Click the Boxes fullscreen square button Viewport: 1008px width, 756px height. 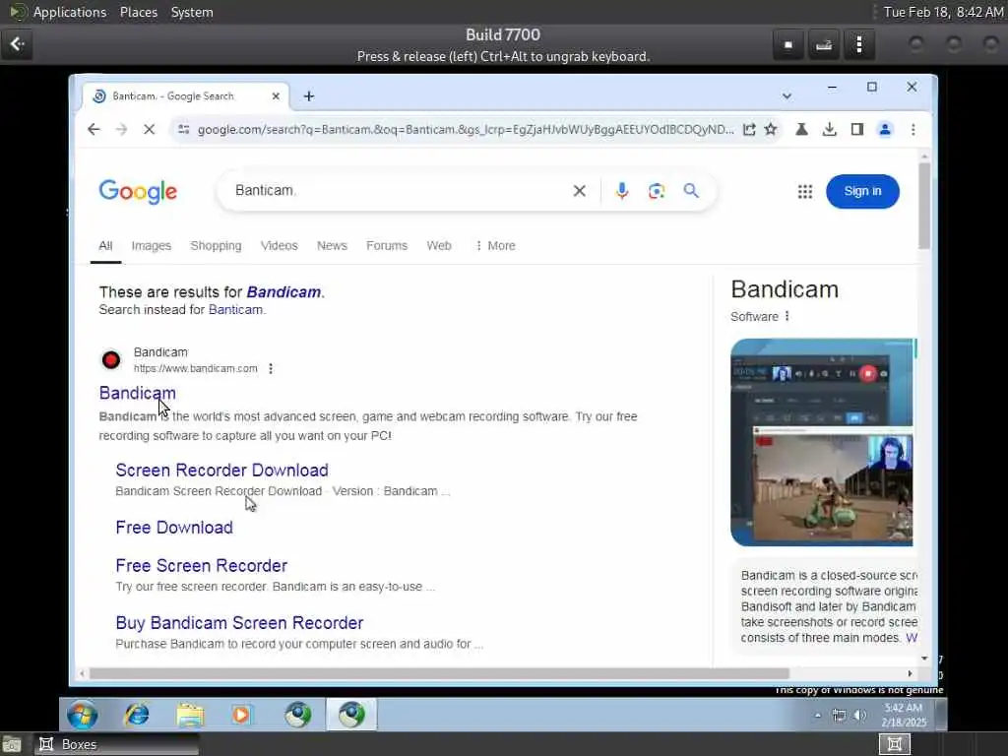coord(788,45)
